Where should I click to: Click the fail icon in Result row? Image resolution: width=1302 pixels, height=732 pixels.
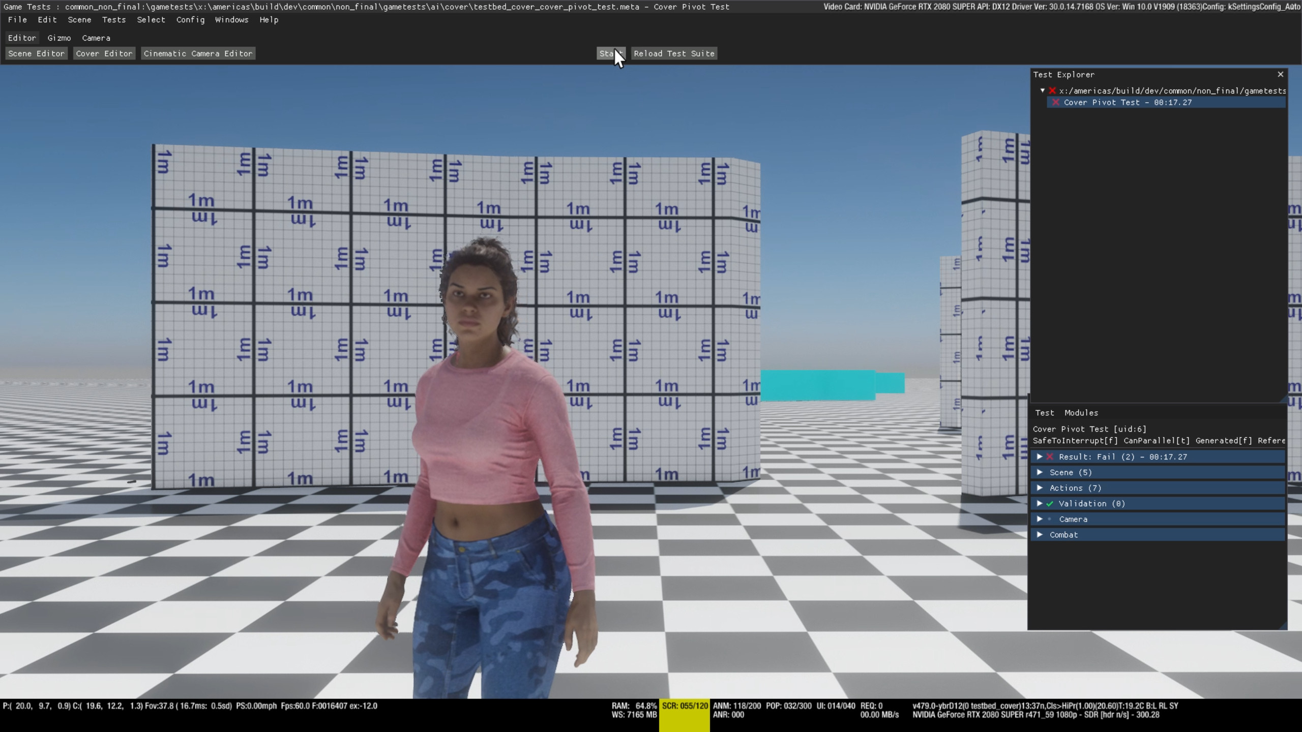(1050, 457)
